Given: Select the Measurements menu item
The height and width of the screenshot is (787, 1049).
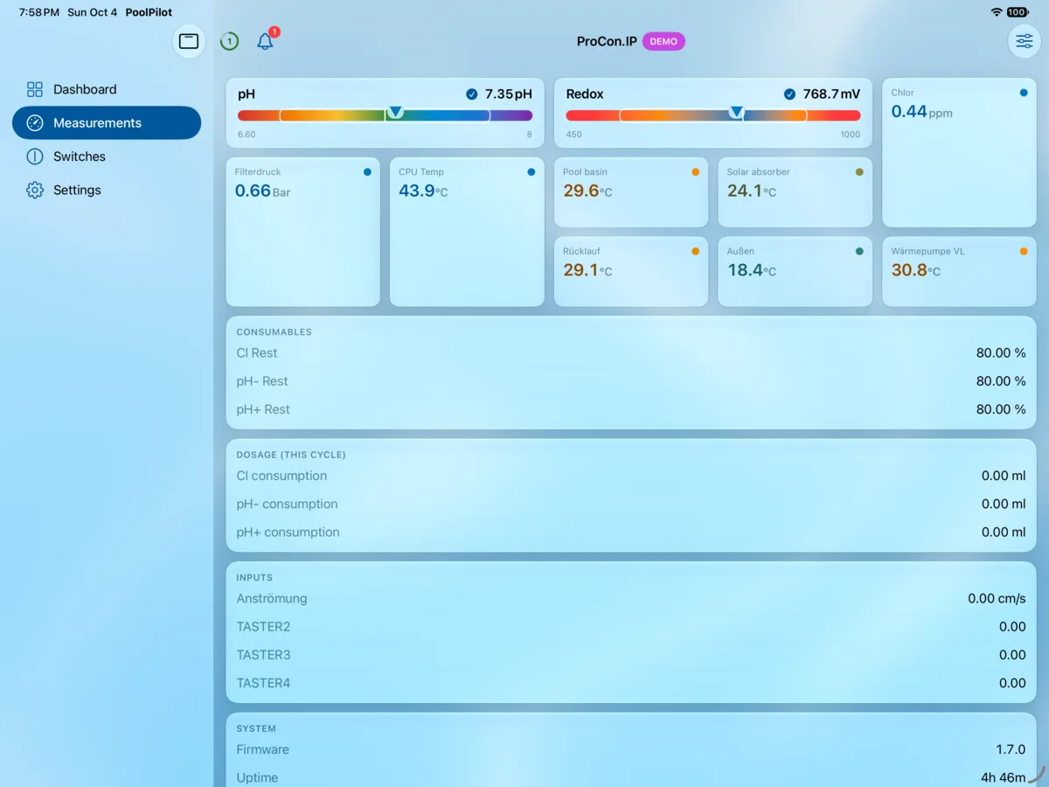Looking at the screenshot, I should [x=107, y=123].
